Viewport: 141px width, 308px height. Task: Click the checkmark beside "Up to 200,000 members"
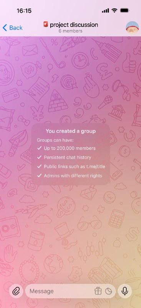(40, 148)
